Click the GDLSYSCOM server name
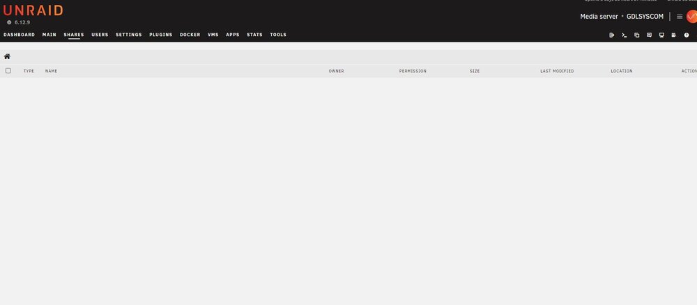The height and width of the screenshot is (305, 697). point(645,17)
